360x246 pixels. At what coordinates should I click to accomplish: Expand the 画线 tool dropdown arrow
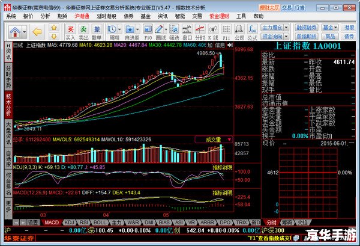click(166, 29)
